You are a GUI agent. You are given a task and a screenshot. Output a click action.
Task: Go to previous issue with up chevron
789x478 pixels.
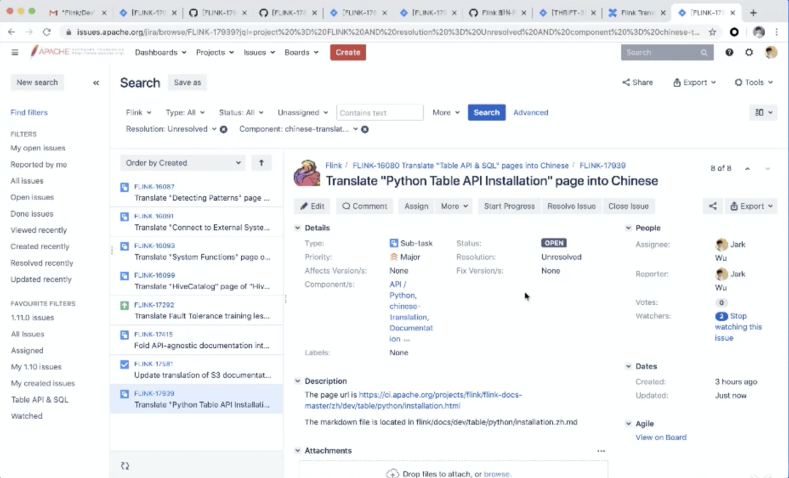[747, 169]
